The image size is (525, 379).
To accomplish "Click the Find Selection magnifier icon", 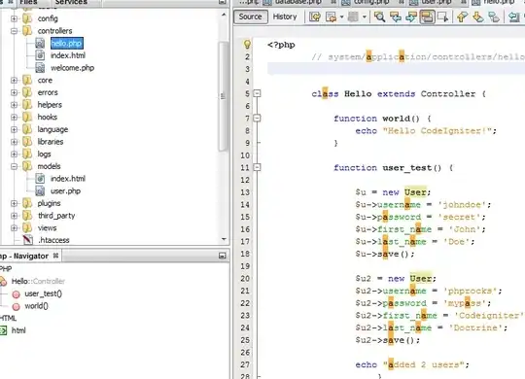I will (x=379, y=17).
